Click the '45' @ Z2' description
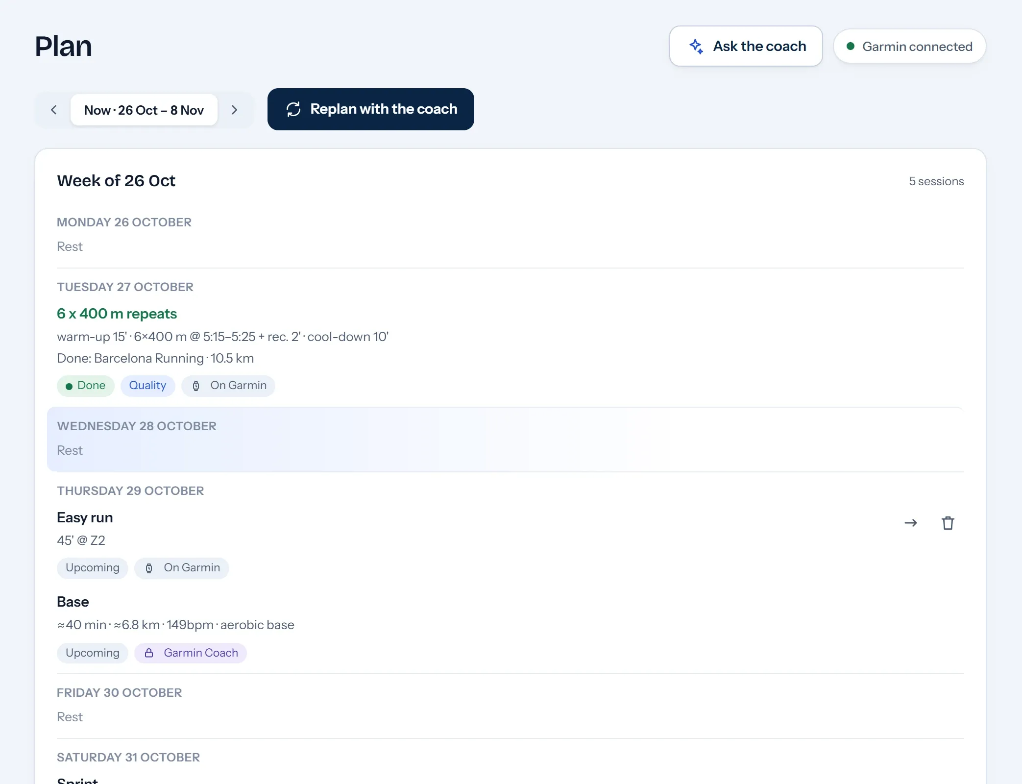The height and width of the screenshot is (784, 1022). tap(81, 540)
